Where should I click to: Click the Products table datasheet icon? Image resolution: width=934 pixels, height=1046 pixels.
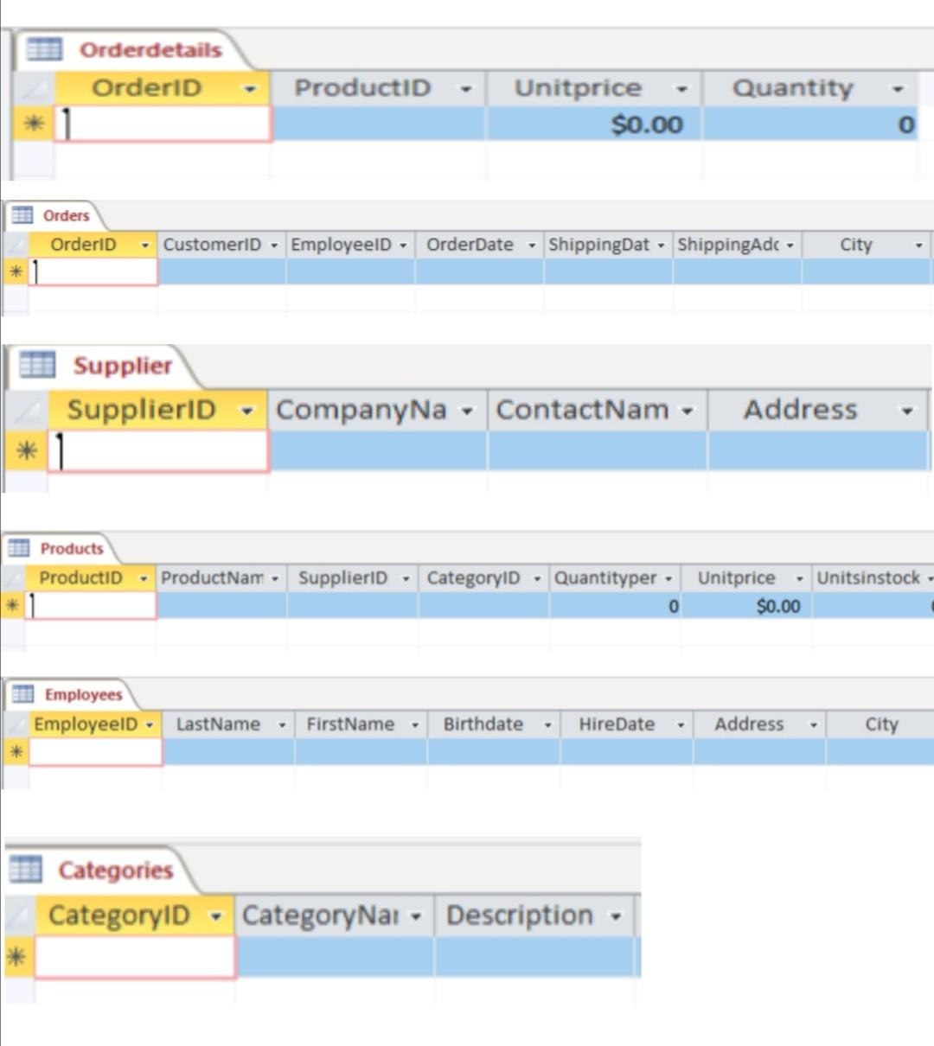pos(17,548)
